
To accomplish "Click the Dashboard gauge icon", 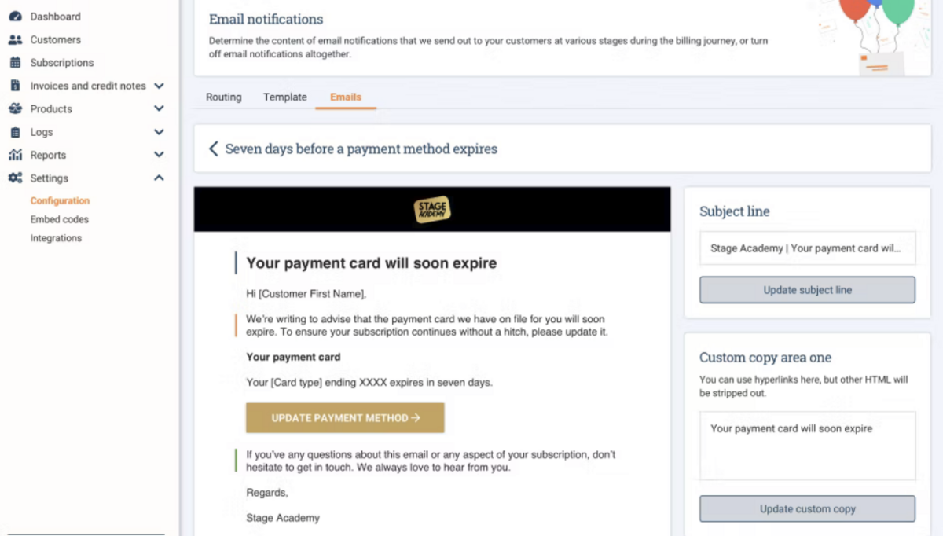I will click(x=15, y=17).
